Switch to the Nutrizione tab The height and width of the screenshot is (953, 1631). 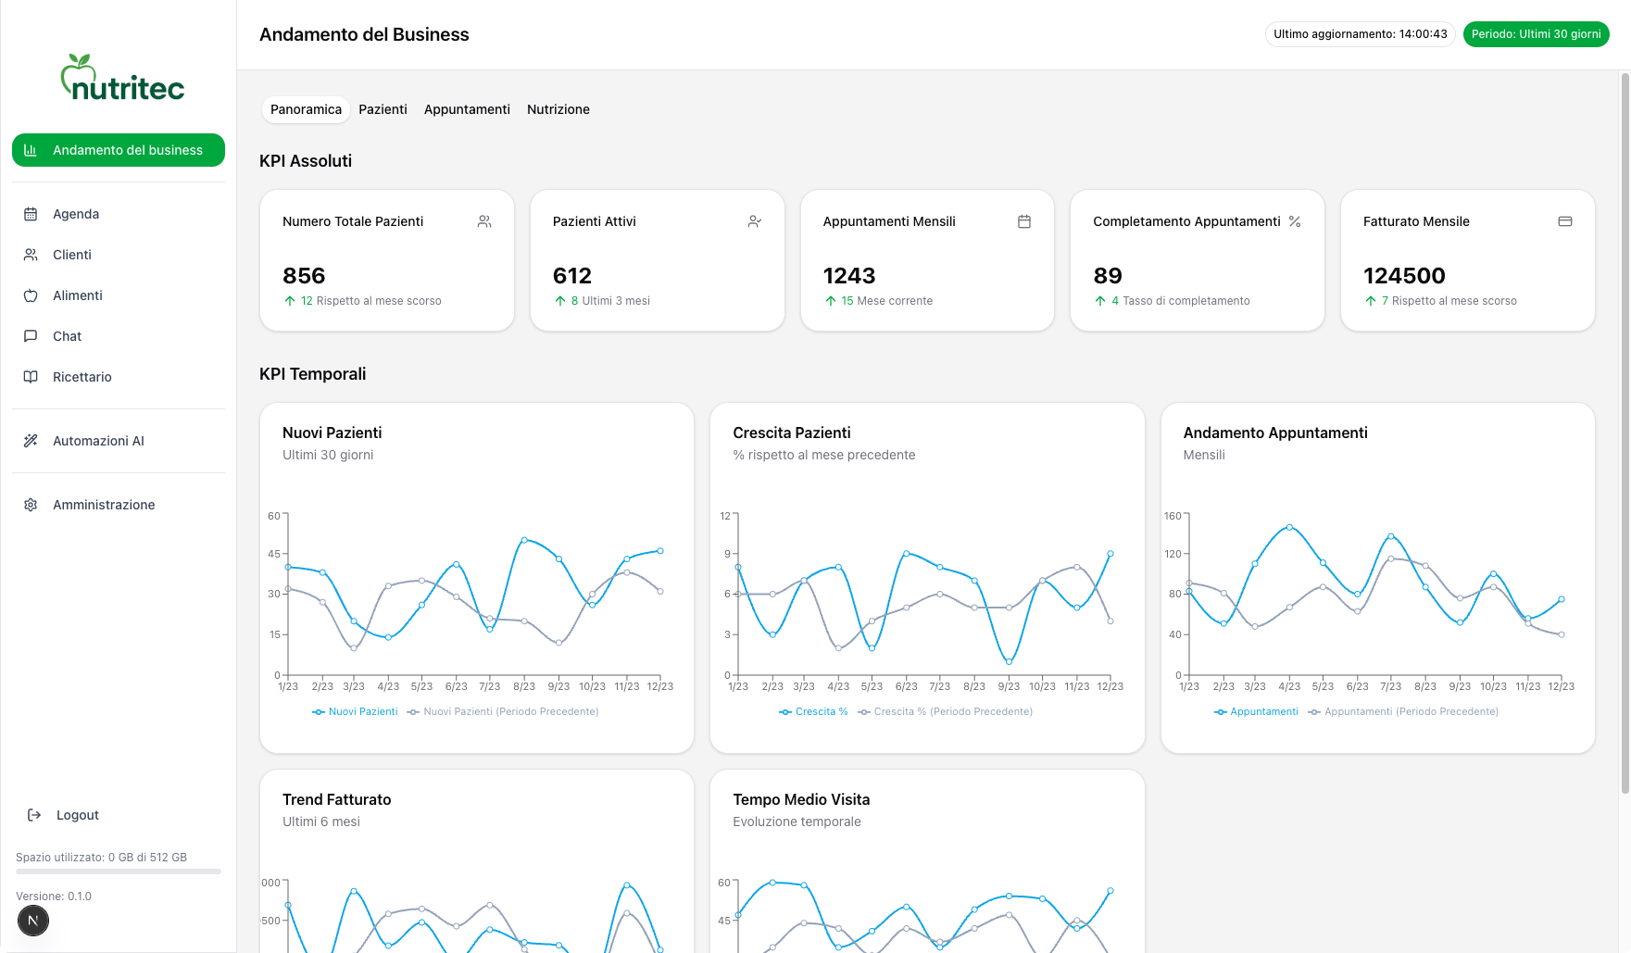[558, 109]
